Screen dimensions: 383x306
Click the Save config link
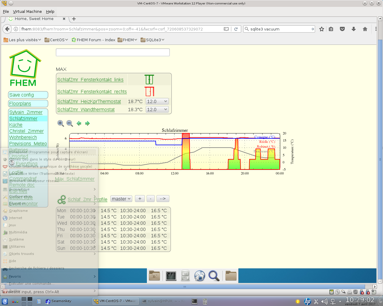click(x=22, y=95)
